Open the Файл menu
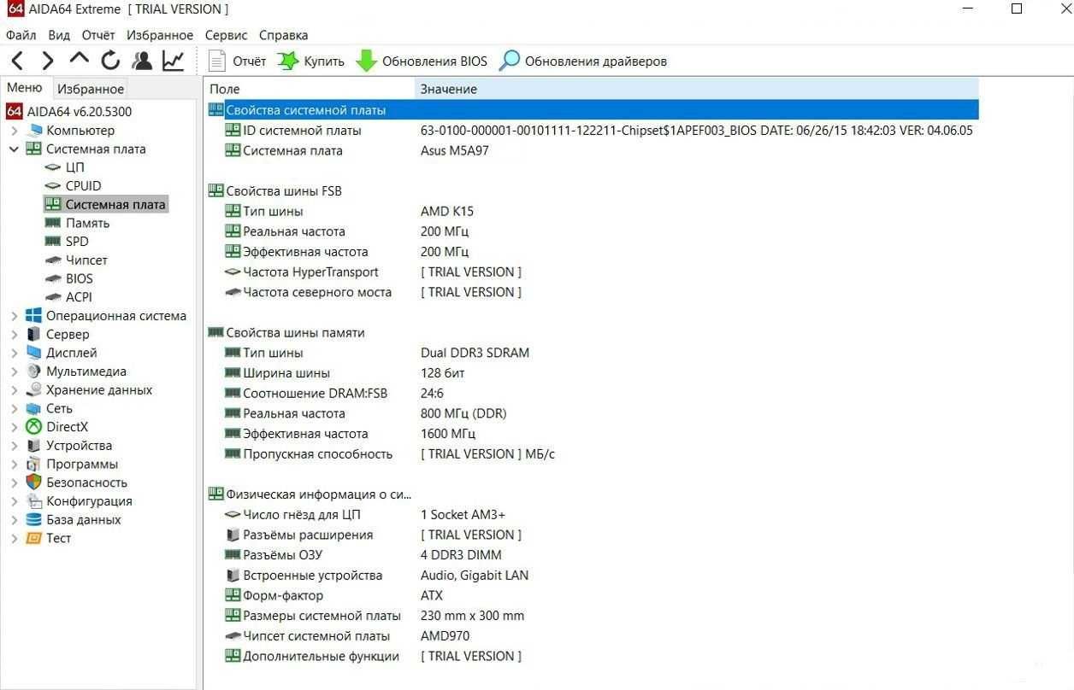 21,35
